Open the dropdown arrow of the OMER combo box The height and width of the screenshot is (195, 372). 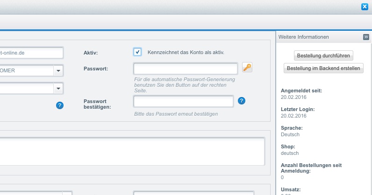[58, 70]
